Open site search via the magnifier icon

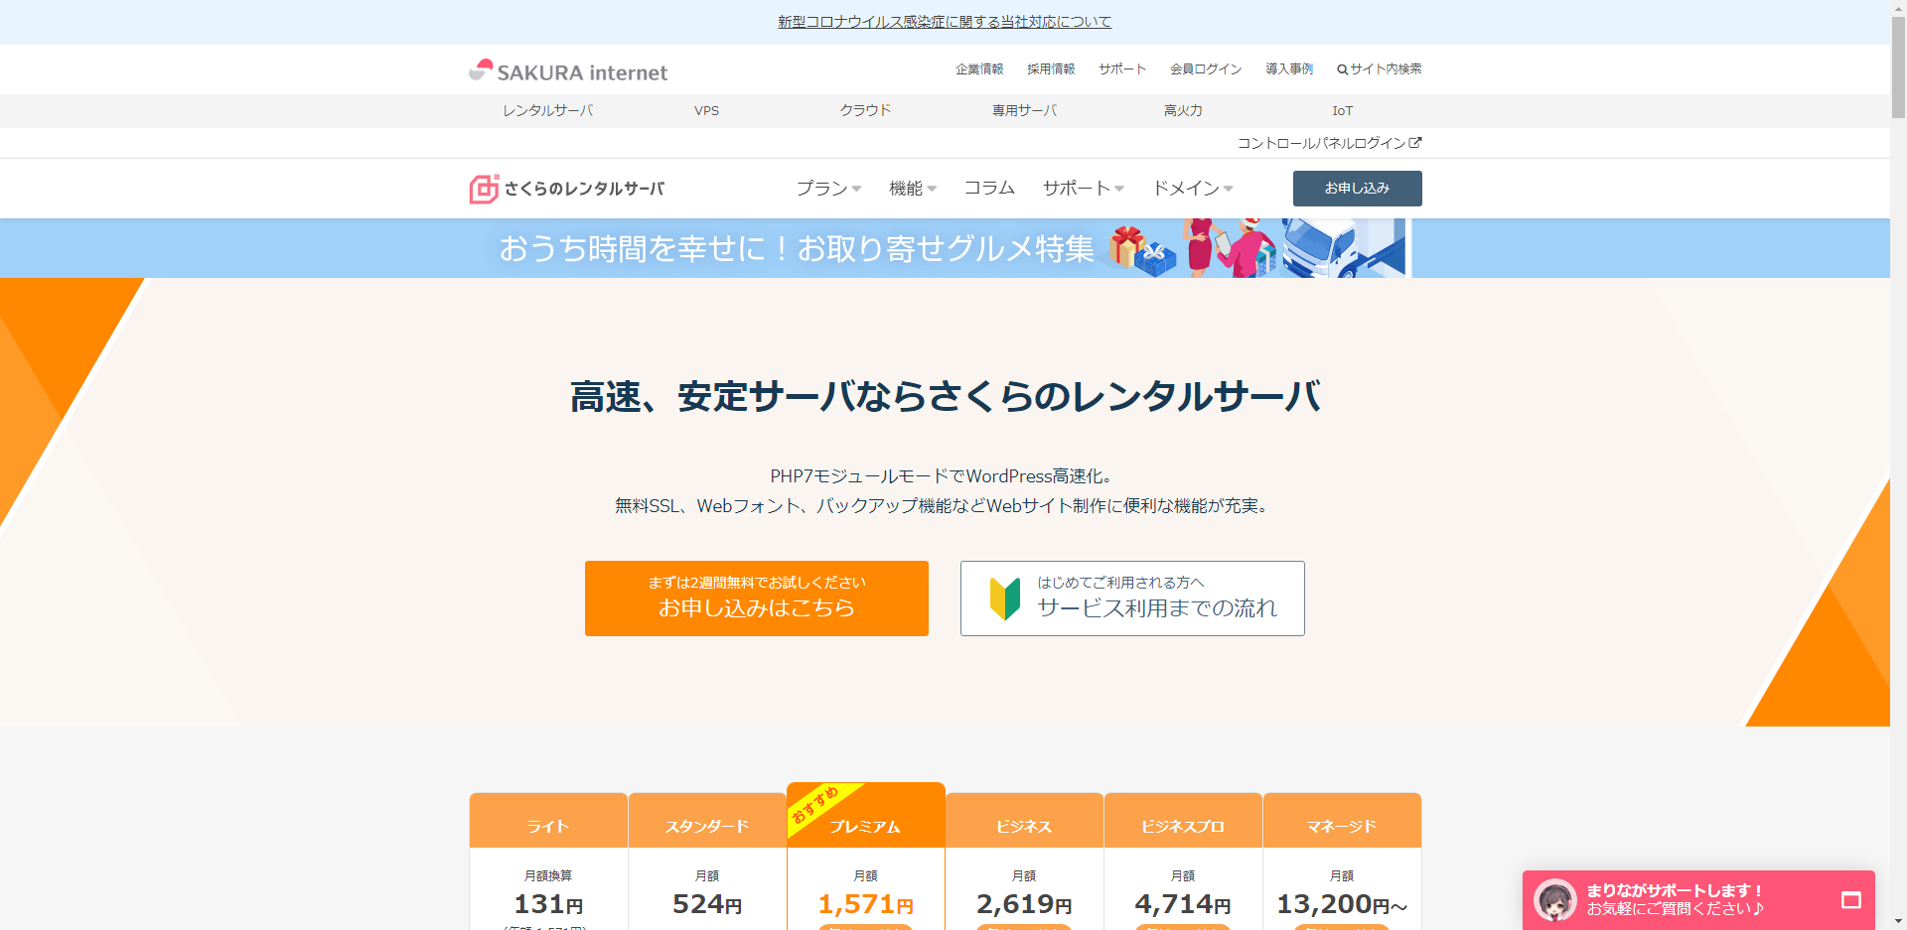click(x=1342, y=69)
